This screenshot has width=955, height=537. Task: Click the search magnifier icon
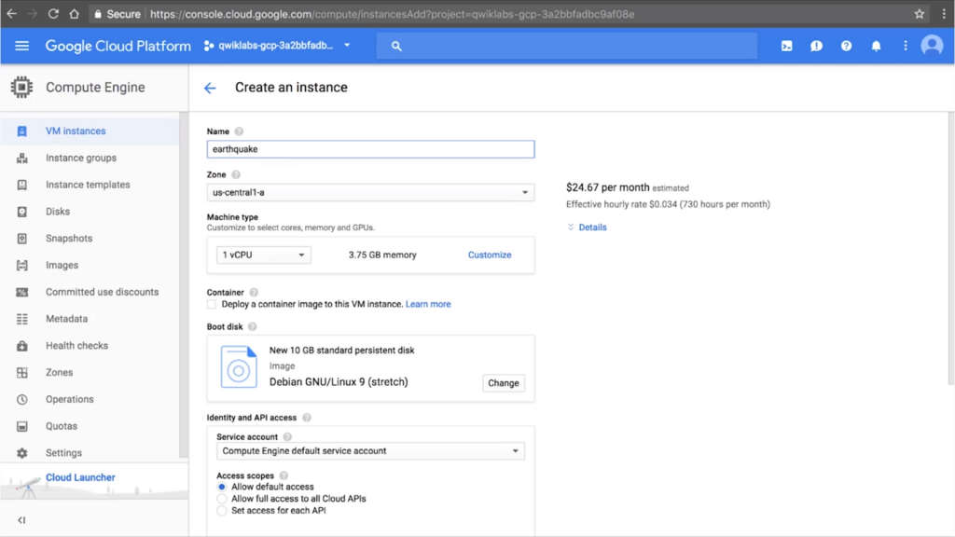[396, 46]
